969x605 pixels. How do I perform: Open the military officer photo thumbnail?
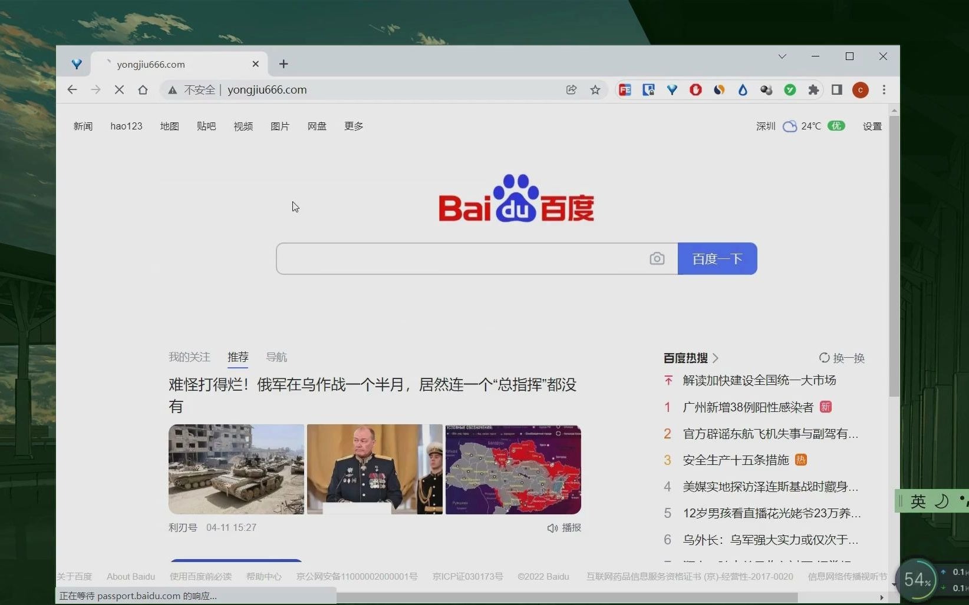(375, 469)
